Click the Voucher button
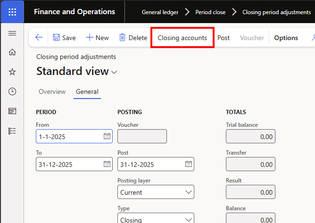 point(252,38)
